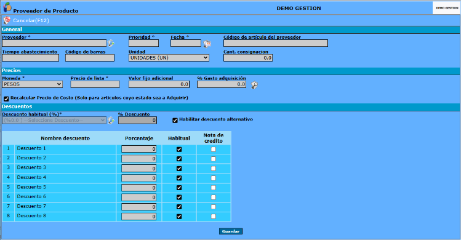The image size is (461, 240).
Task: Check Nota de credito for Descuento 8
Action: tap(214, 216)
